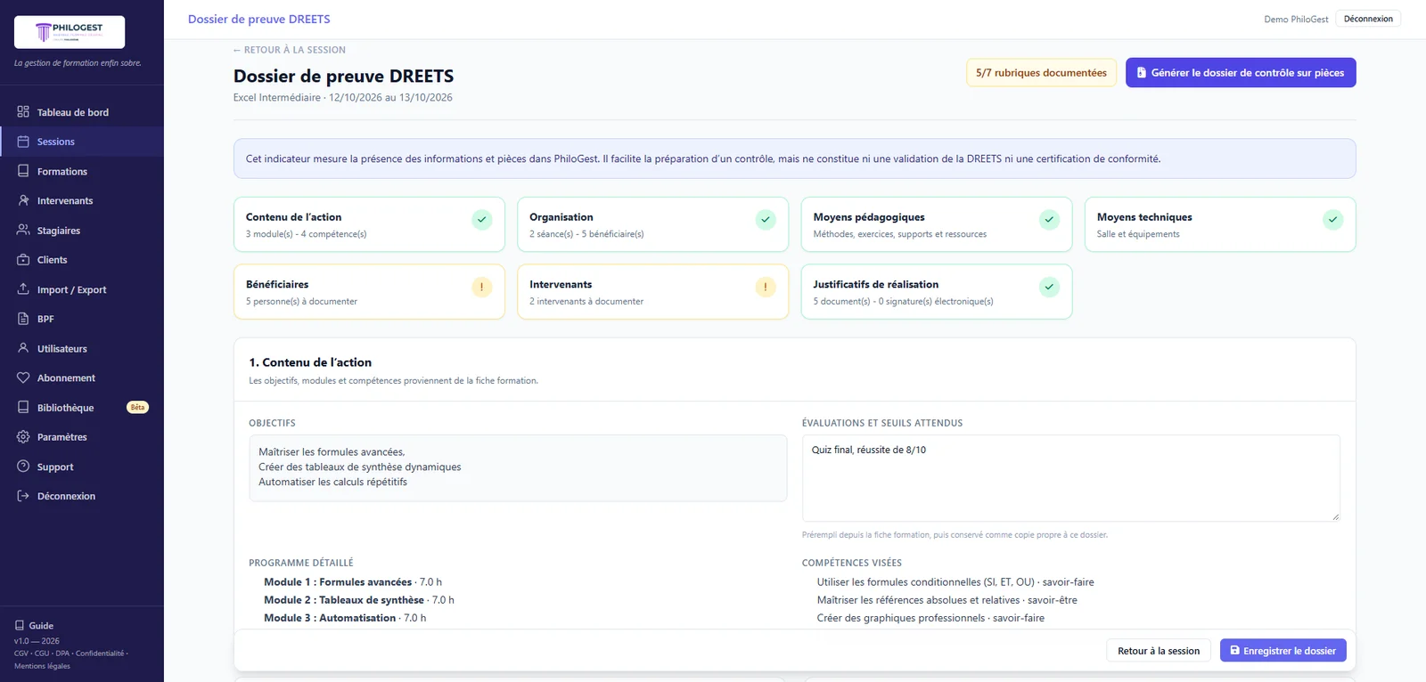
Task: Click 'Module 2 : Tableaux de synthèse' line
Action: (359, 600)
